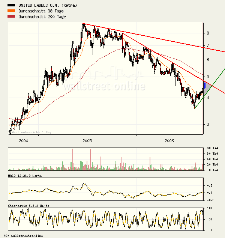Click the 'Wert entspricht 1 Tag' note
The width and height of the screenshot is (225, 238).
(x=31, y=132)
